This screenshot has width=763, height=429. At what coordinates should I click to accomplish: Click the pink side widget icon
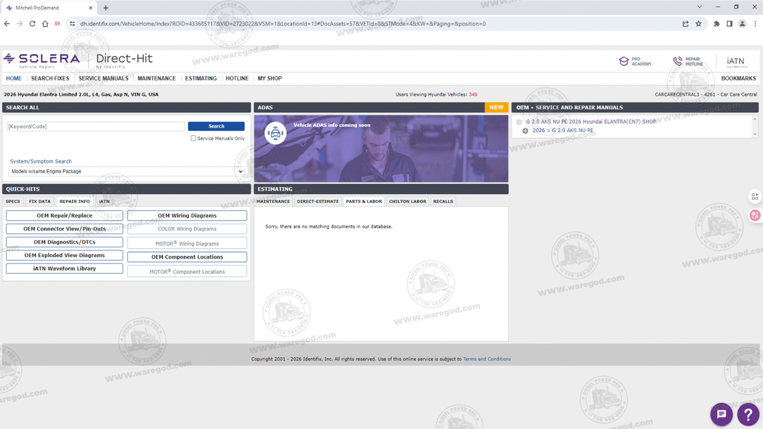[x=755, y=215]
